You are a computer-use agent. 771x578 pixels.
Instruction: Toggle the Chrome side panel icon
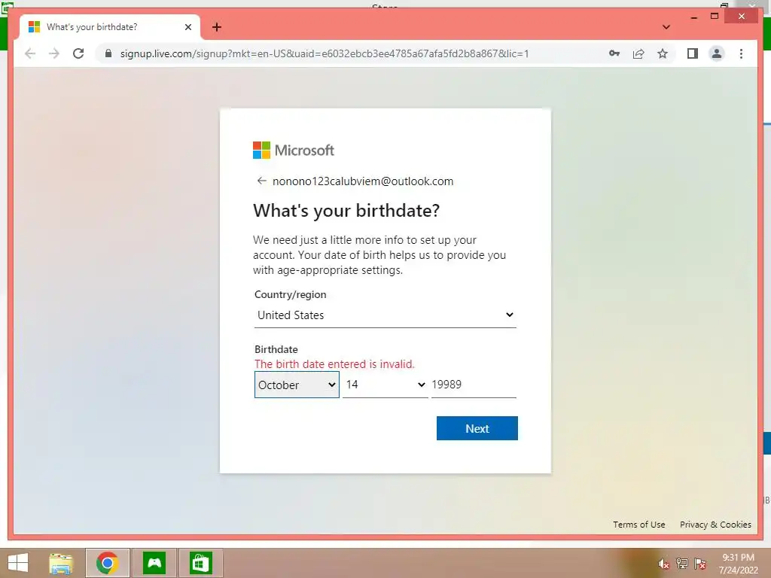tap(693, 53)
